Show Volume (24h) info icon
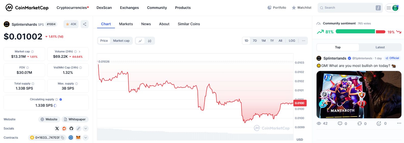Viewport: 404px width, 143px height. click(75, 52)
